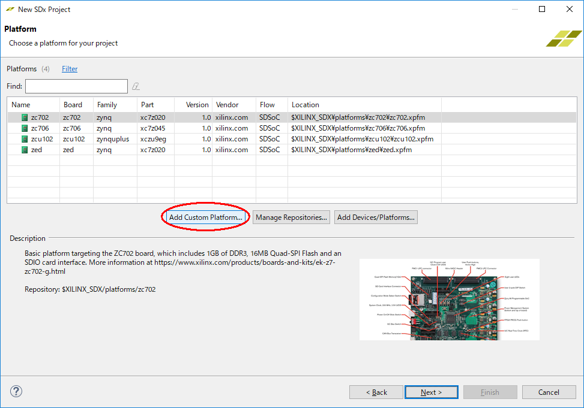The height and width of the screenshot is (408, 584).
Task: Click the zcu102 platform chip icon
Action: (x=25, y=139)
